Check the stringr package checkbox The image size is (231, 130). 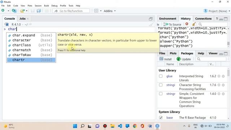click(x=161, y=94)
